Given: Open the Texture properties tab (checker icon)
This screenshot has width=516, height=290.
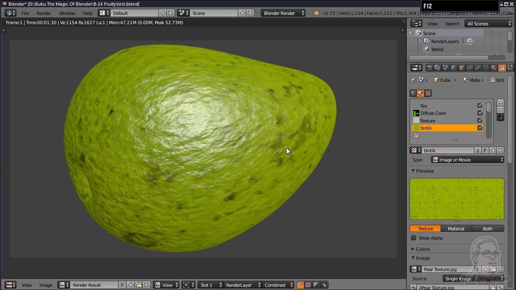Looking at the screenshot, I should [x=502, y=68].
